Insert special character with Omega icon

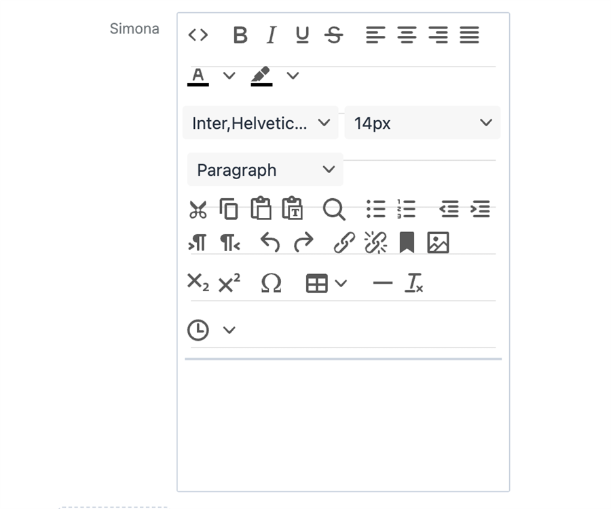(x=271, y=284)
